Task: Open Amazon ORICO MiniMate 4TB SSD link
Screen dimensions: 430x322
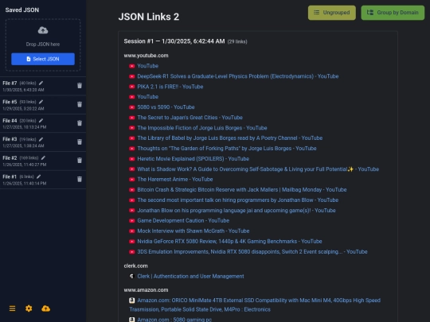Action: point(255,305)
